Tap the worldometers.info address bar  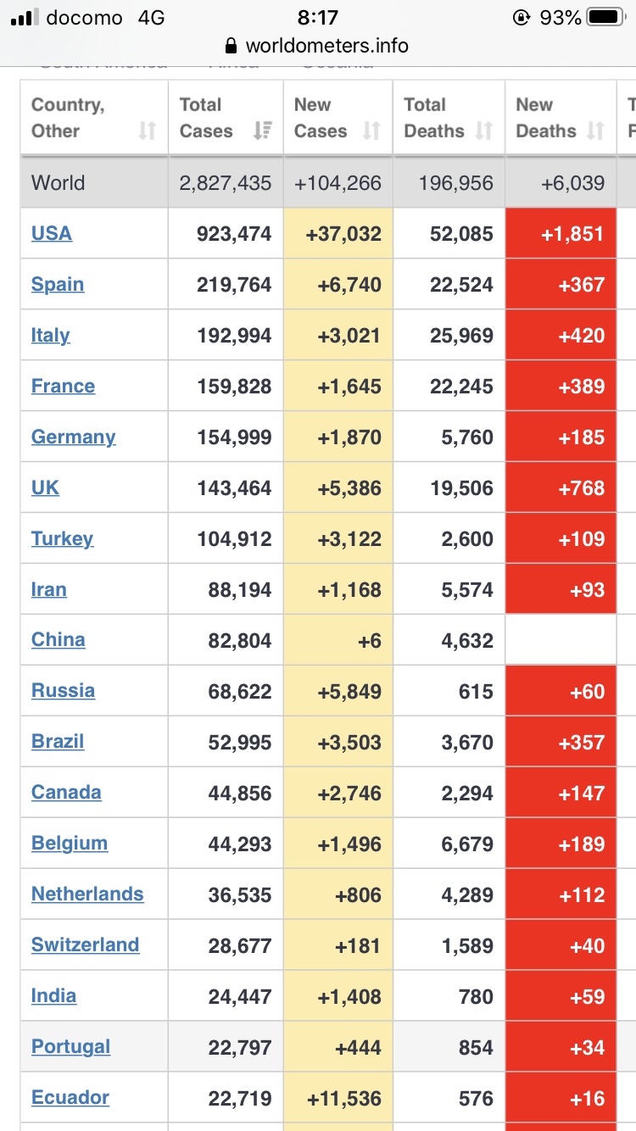click(x=326, y=46)
